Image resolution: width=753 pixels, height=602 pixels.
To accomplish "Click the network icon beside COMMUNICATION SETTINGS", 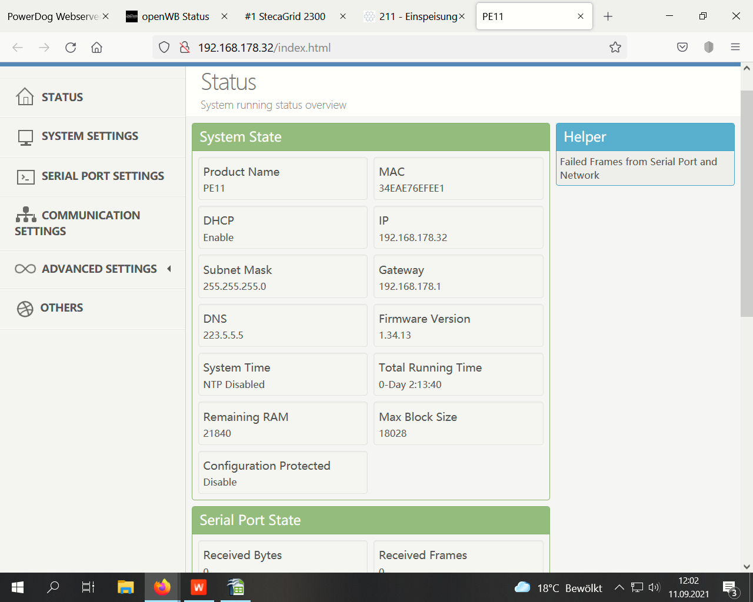I will click(x=26, y=215).
